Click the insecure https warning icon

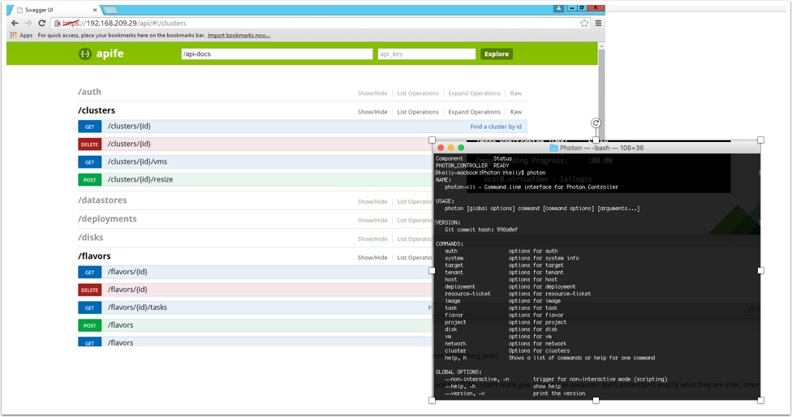click(x=58, y=24)
